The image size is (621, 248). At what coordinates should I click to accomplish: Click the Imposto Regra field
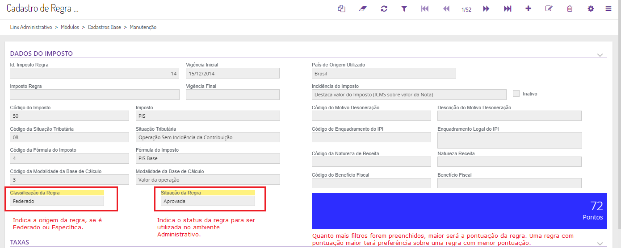coord(95,95)
